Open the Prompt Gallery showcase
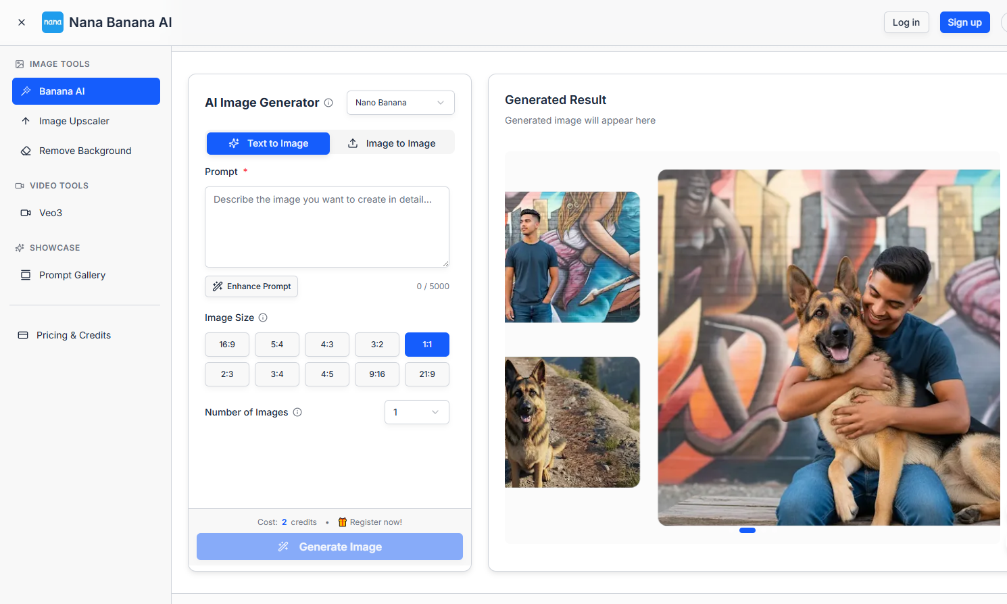The width and height of the screenshot is (1007, 604). click(72, 275)
